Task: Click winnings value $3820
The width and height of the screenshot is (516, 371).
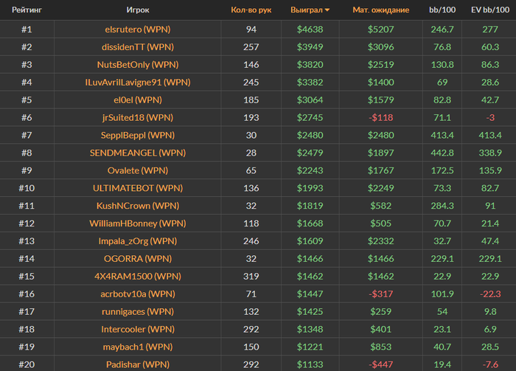Action: tap(310, 64)
